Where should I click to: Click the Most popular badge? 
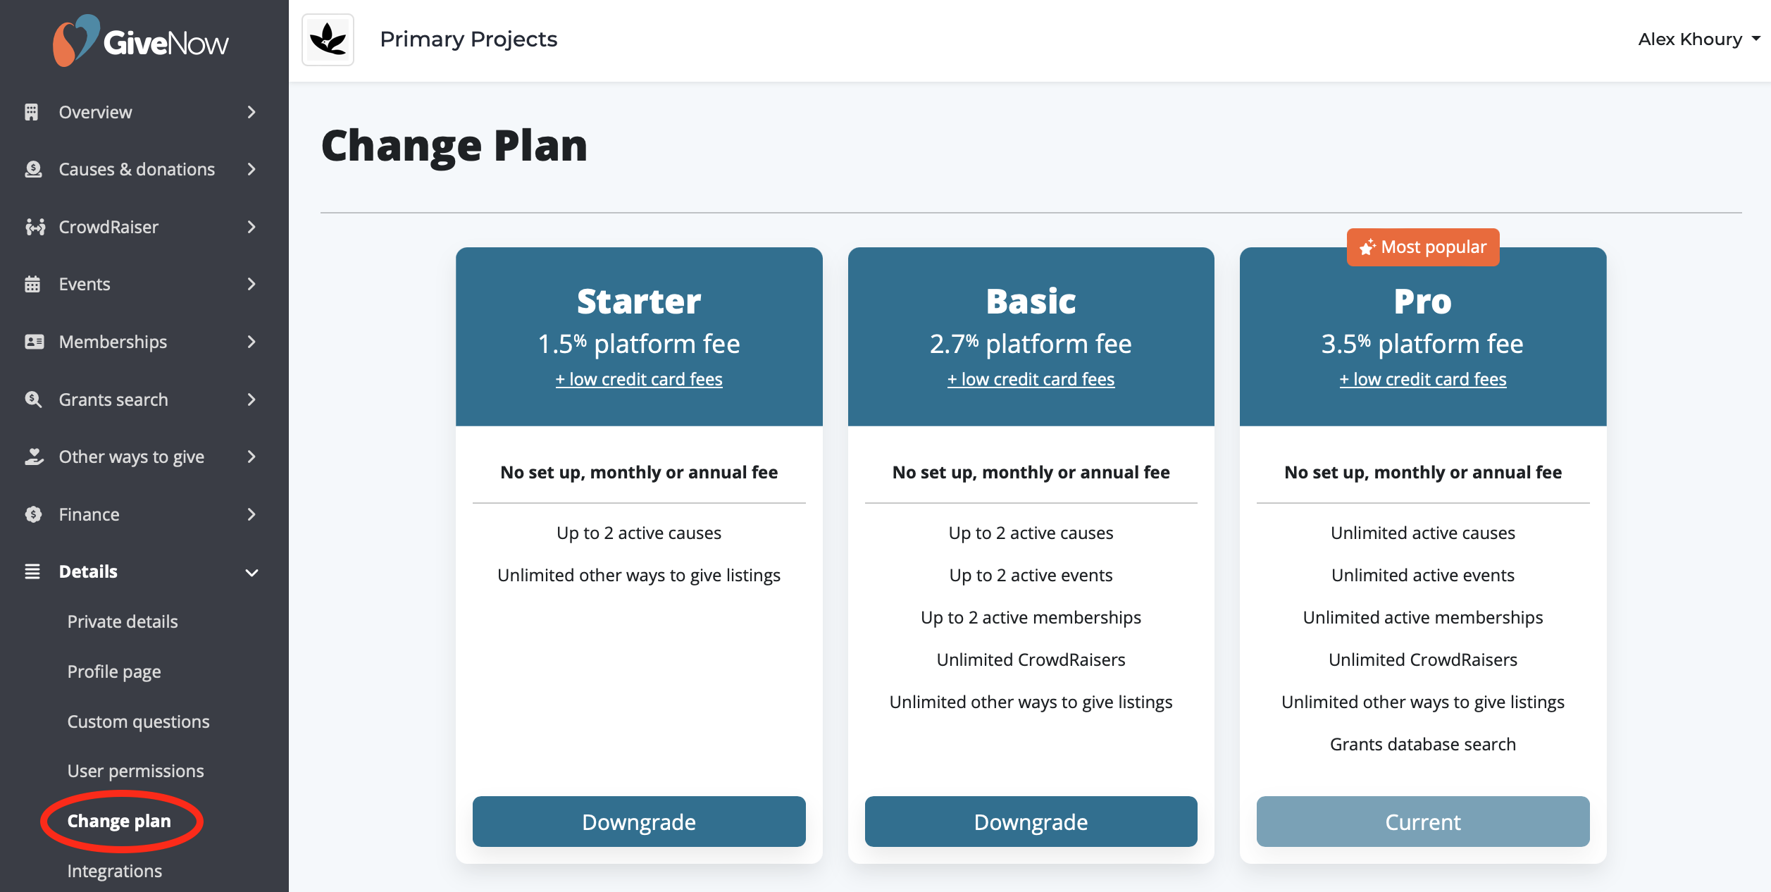pos(1423,247)
